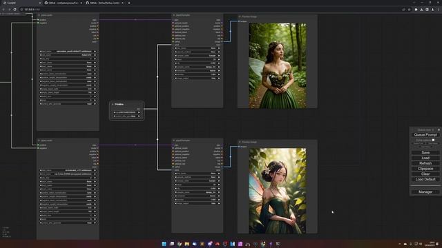Collapse the lower Preview Image node via its dot
The width and height of the screenshot is (442, 248).
click(x=240, y=142)
